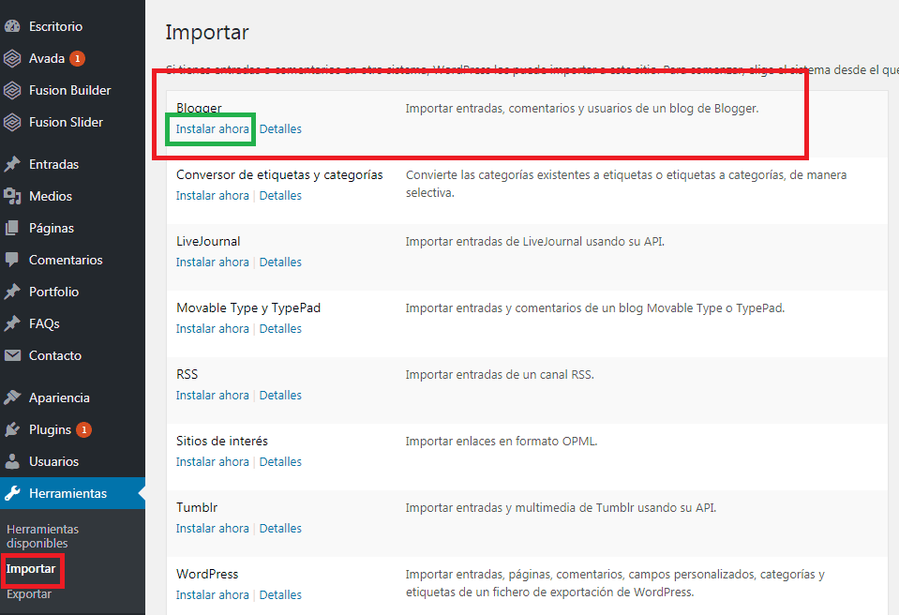The width and height of the screenshot is (899, 615).
Task: Install the WordPress importer now
Action: (x=212, y=594)
